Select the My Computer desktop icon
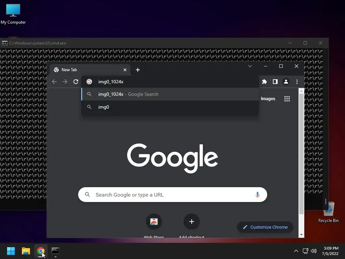The width and height of the screenshot is (345, 259). 13,14
